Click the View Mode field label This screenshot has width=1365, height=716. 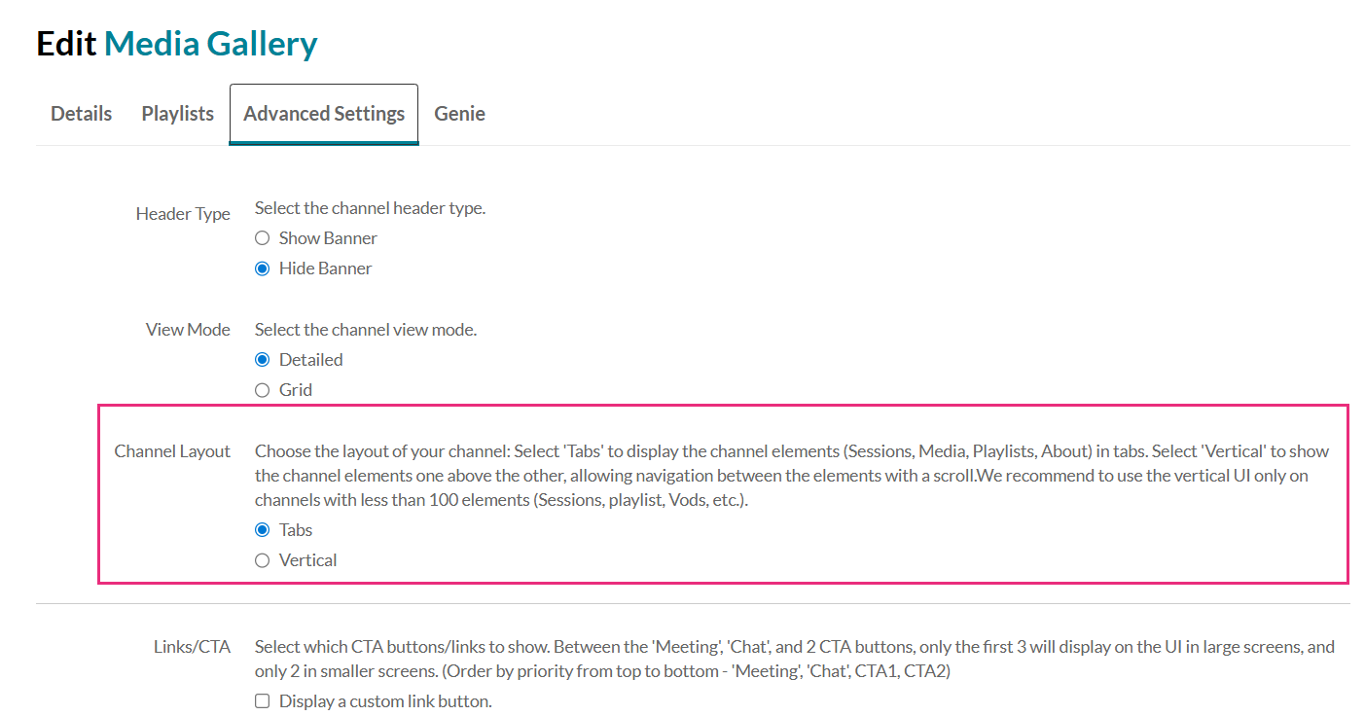pyautogui.click(x=188, y=330)
